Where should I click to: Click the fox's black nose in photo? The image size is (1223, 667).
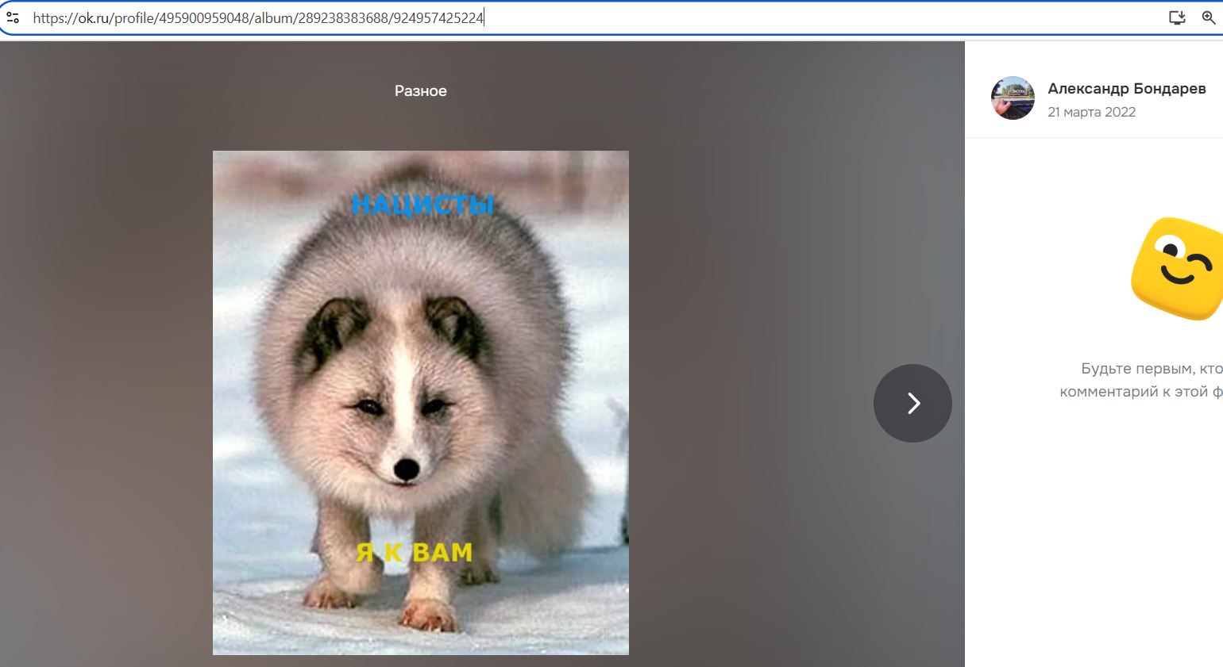(x=406, y=470)
